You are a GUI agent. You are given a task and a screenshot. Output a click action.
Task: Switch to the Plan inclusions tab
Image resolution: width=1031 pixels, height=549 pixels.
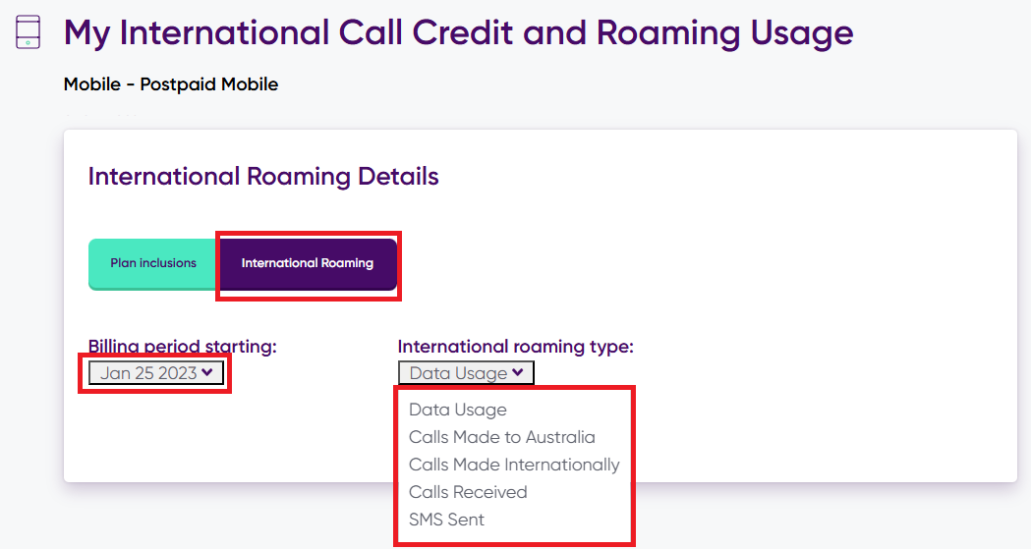click(x=153, y=263)
